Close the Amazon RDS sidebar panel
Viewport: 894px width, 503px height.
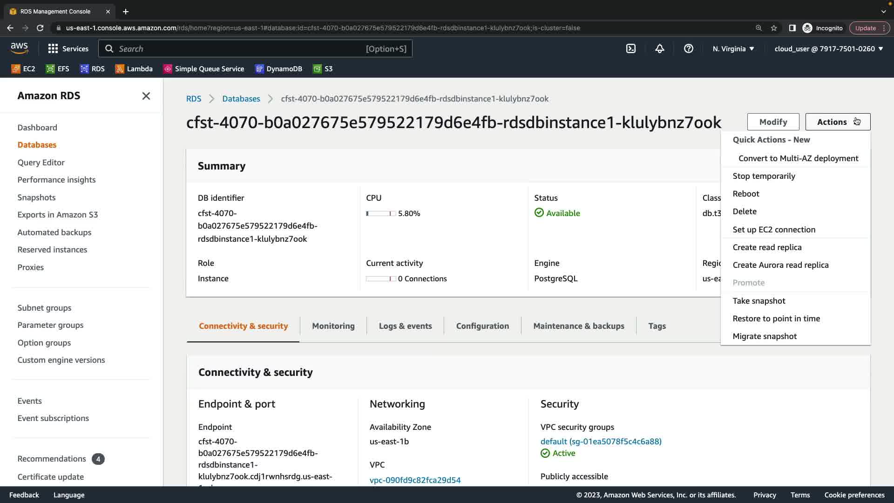pos(146,96)
